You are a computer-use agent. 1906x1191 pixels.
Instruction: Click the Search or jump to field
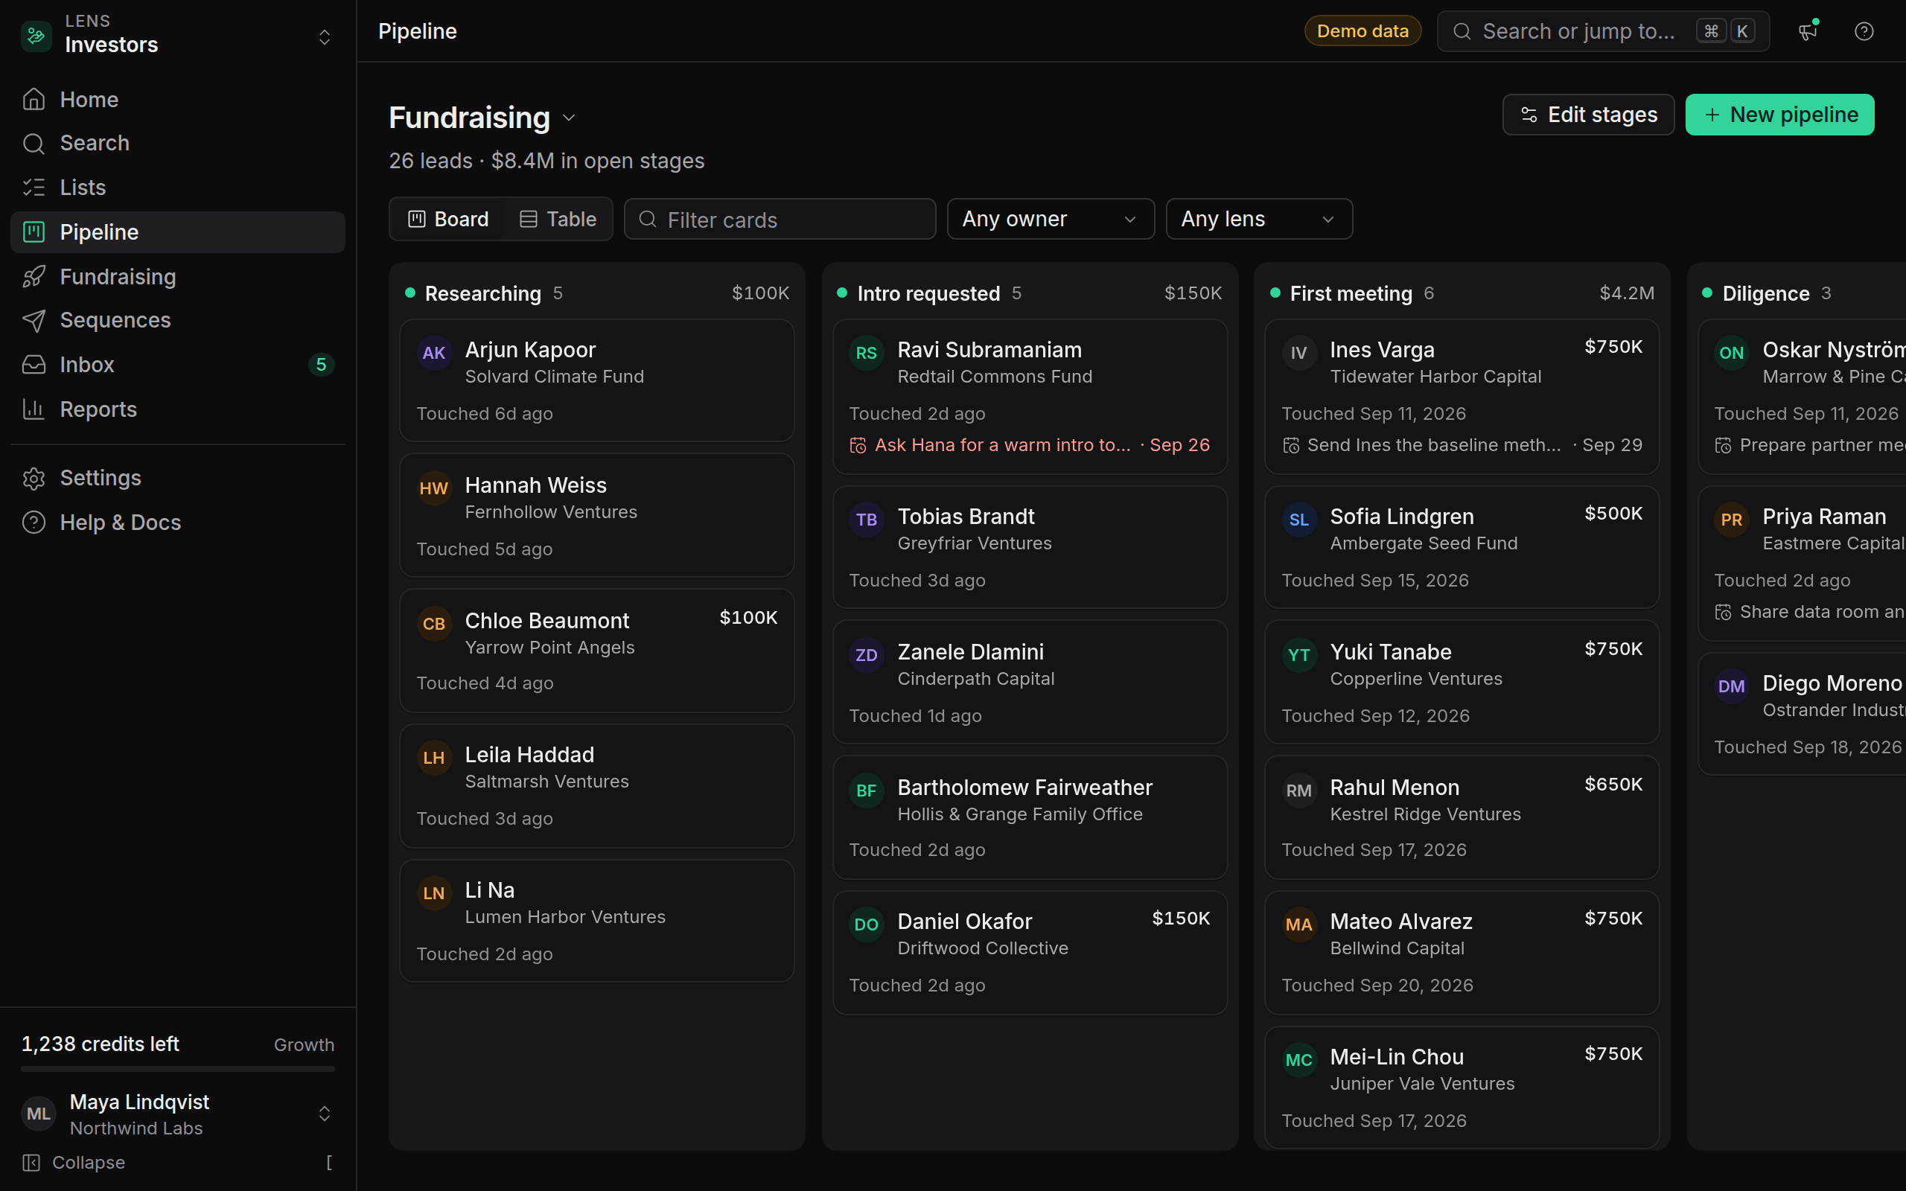[x=1603, y=31]
